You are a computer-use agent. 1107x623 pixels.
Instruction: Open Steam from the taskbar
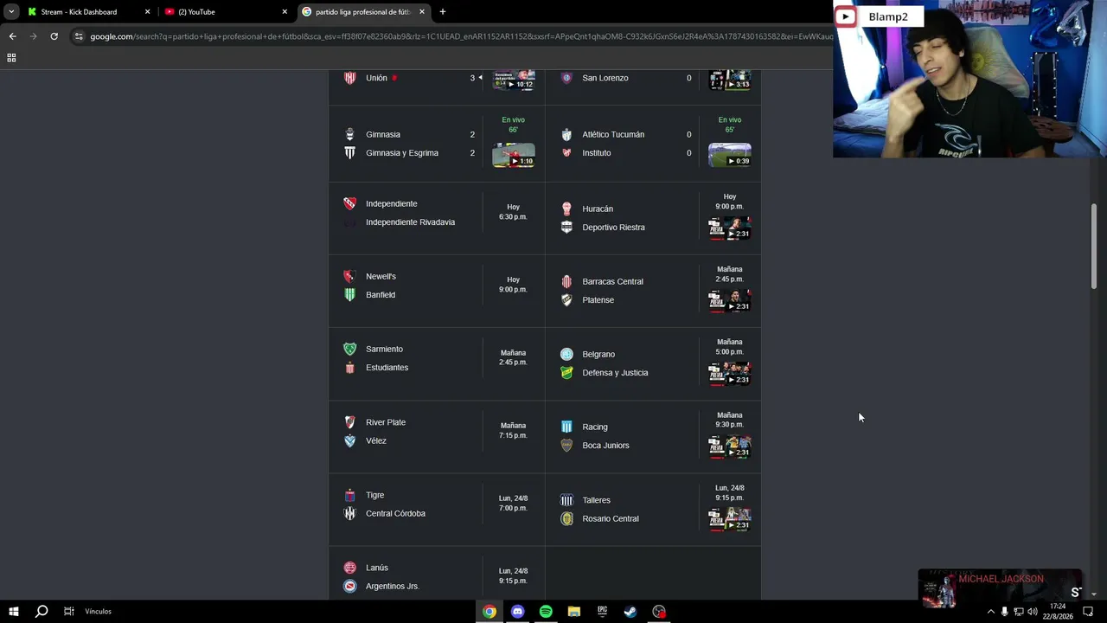630,612
